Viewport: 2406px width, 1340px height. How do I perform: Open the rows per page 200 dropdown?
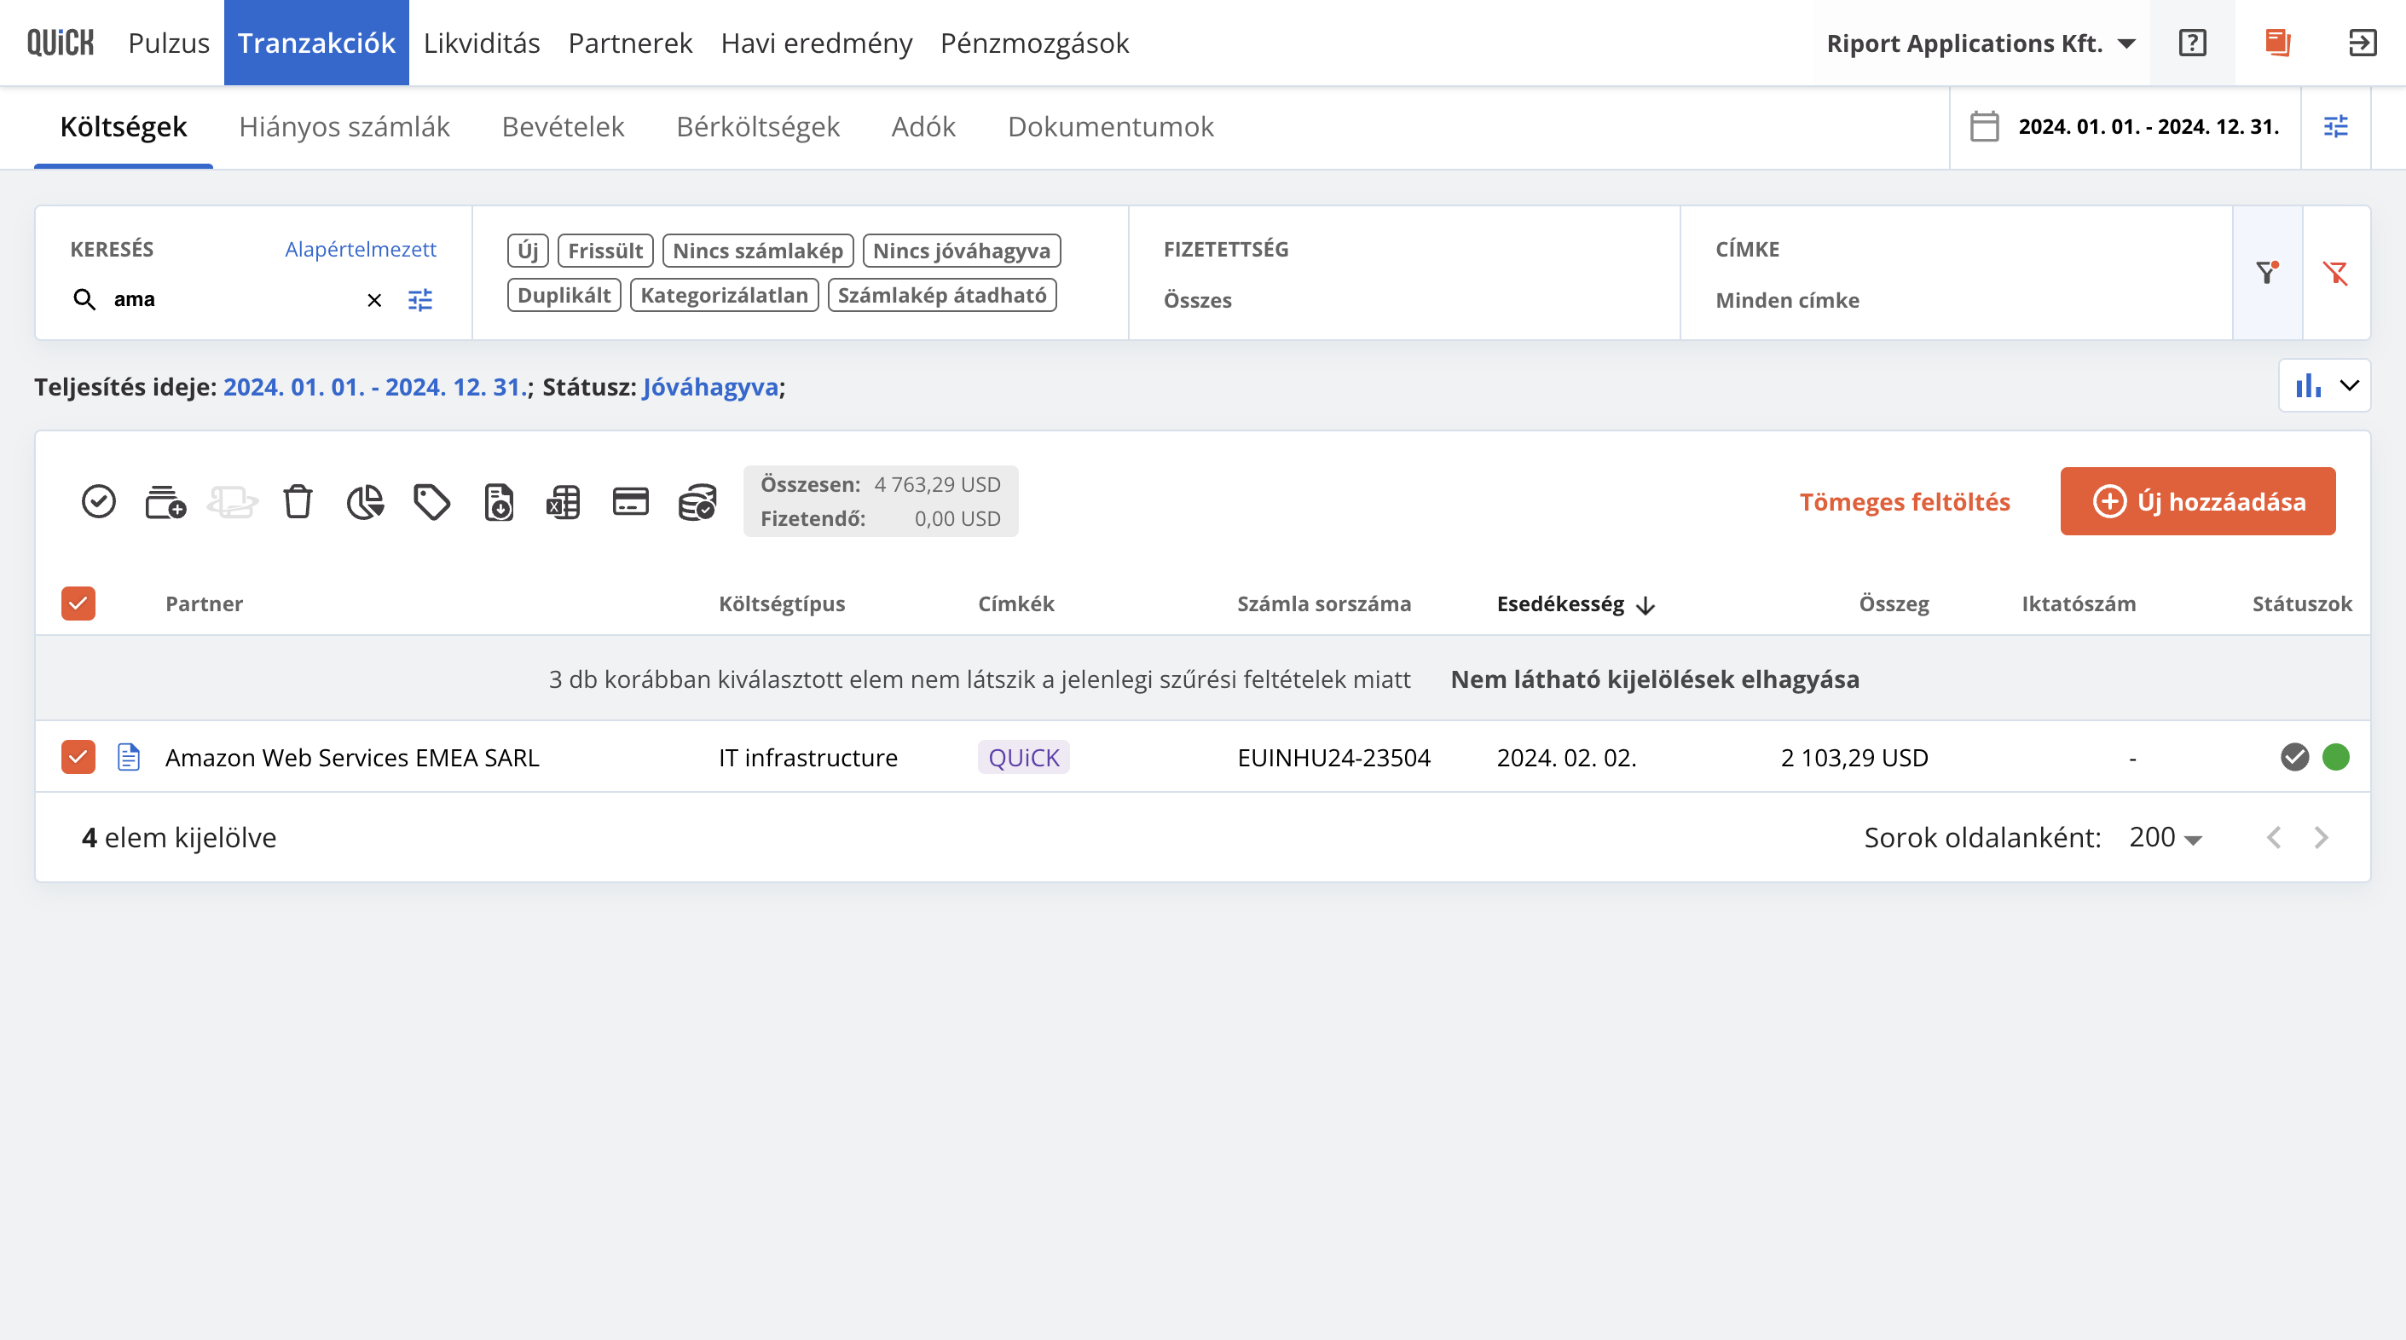tap(2165, 838)
